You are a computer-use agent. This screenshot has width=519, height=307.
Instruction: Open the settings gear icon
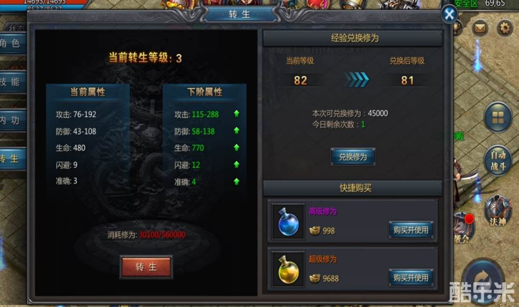click(x=504, y=28)
